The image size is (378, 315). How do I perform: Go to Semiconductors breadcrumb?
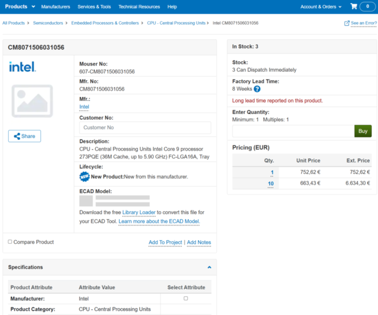pos(48,23)
